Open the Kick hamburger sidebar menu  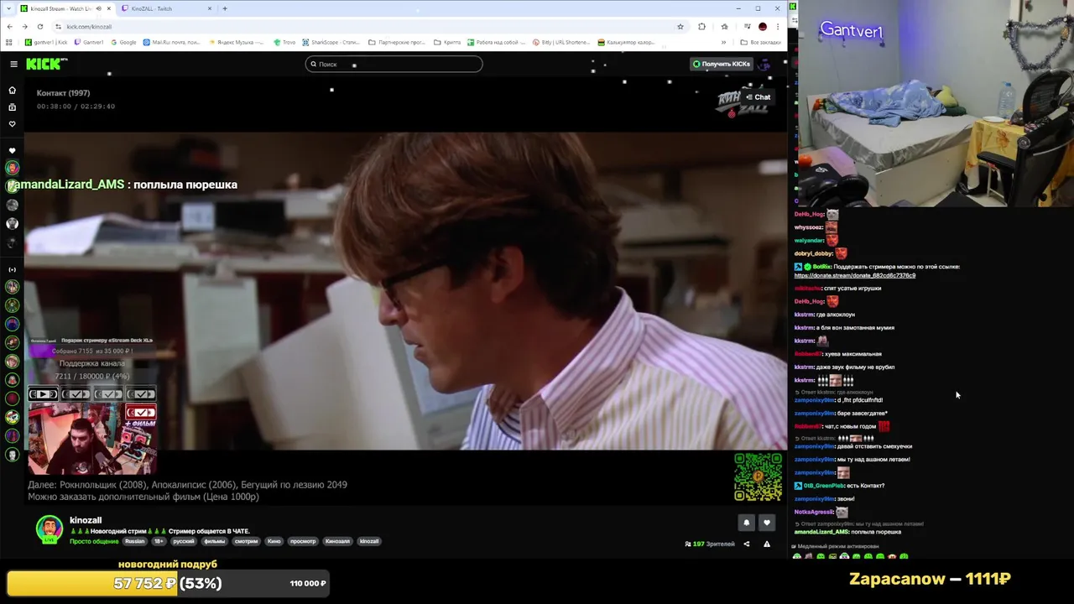13,64
